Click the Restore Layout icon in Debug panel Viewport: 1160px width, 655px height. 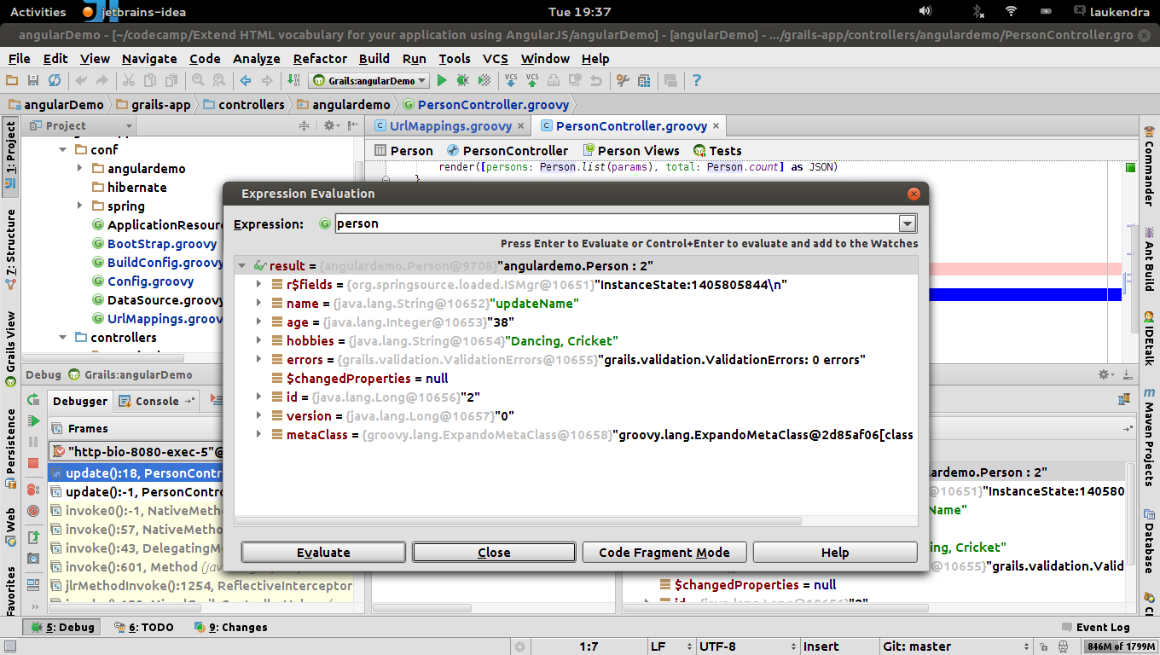[x=33, y=585]
